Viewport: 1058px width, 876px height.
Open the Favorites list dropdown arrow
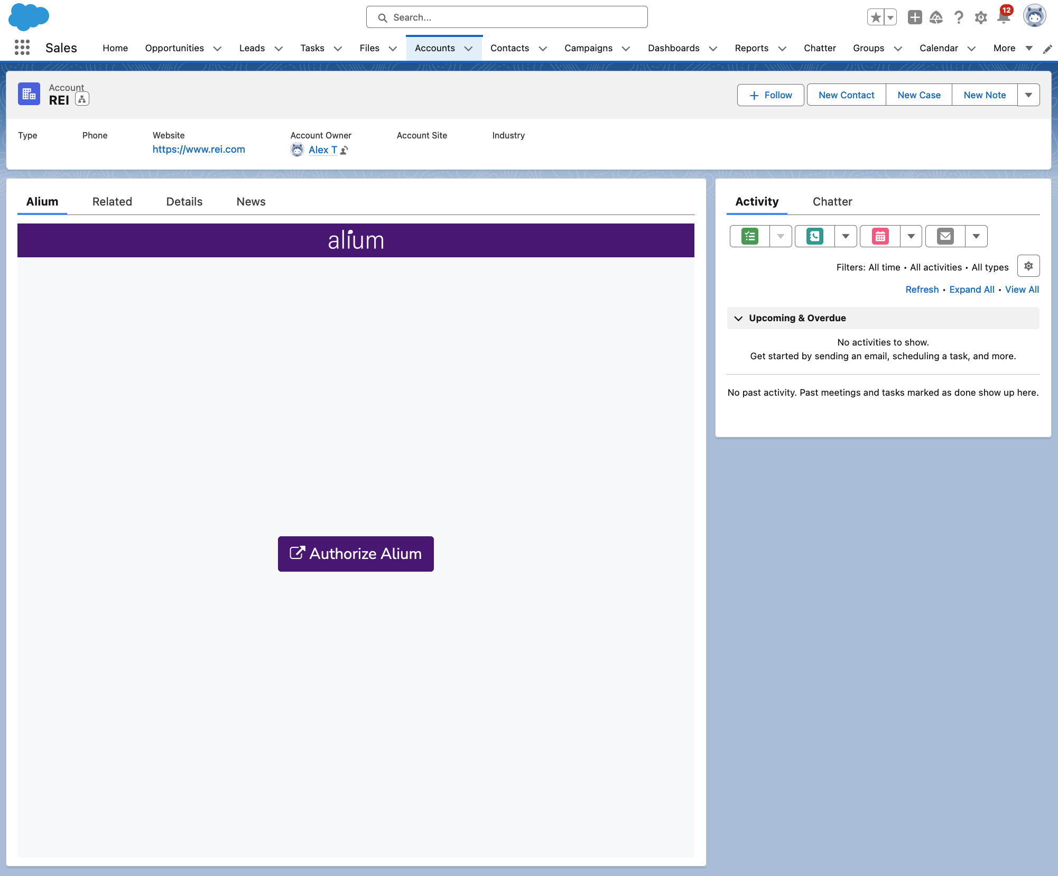[x=890, y=17]
